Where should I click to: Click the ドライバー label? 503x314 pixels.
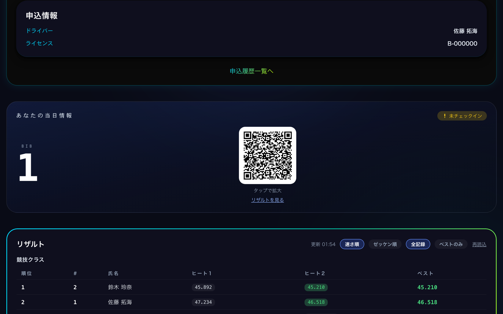tap(39, 31)
